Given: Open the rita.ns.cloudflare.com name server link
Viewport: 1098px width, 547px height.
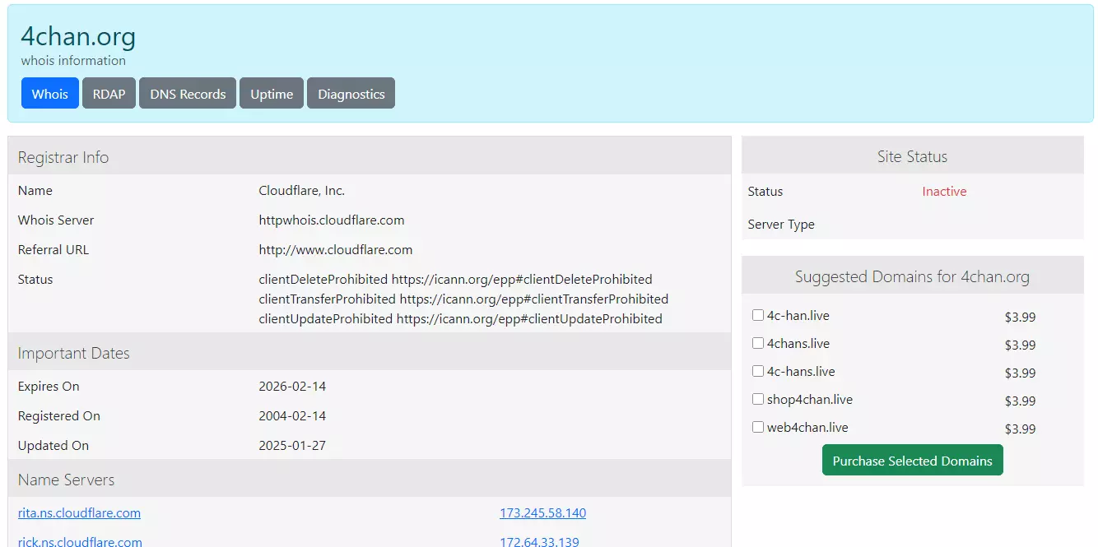Looking at the screenshot, I should pyautogui.click(x=79, y=513).
